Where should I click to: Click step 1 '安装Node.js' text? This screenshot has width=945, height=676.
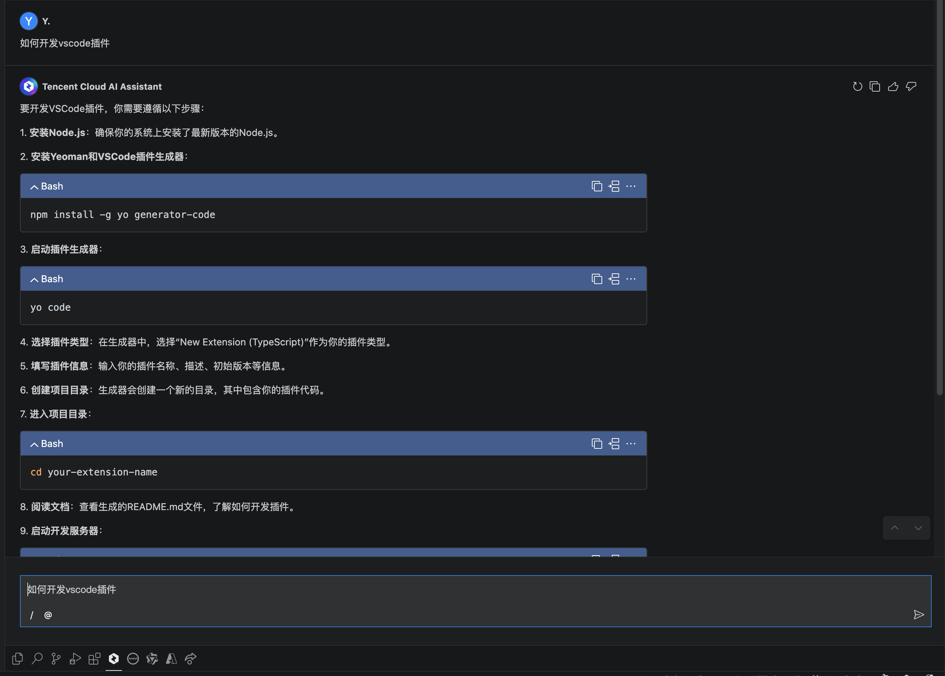click(x=58, y=133)
